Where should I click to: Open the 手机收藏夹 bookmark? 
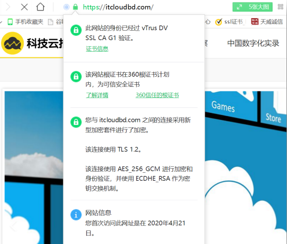26,22
